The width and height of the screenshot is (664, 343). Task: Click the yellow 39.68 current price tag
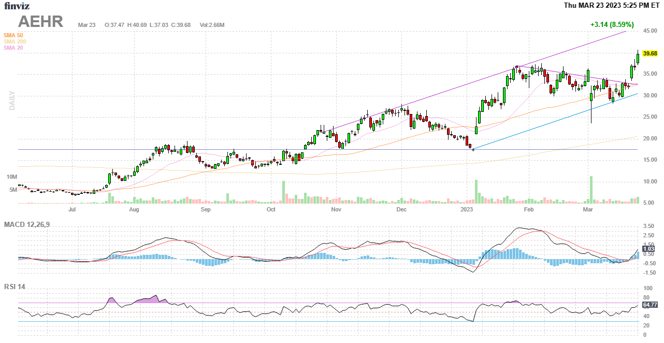click(x=649, y=53)
